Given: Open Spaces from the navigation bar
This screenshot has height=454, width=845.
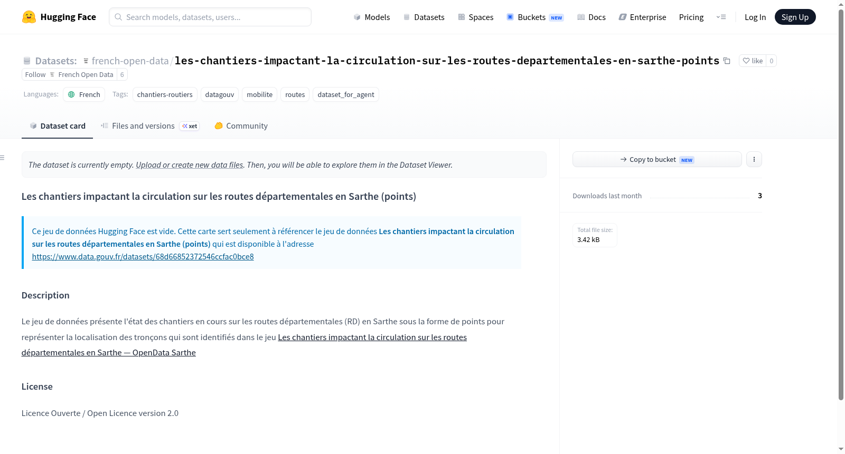Looking at the screenshot, I should (x=476, y=17).
